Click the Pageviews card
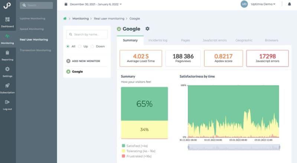Screen dimensions: 297x163 click(183, 58)
